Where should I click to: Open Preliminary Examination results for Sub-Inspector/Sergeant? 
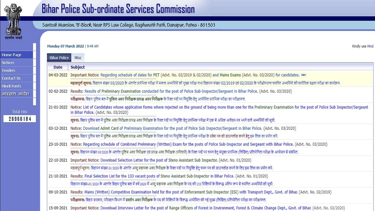click(x=171, y=91)
